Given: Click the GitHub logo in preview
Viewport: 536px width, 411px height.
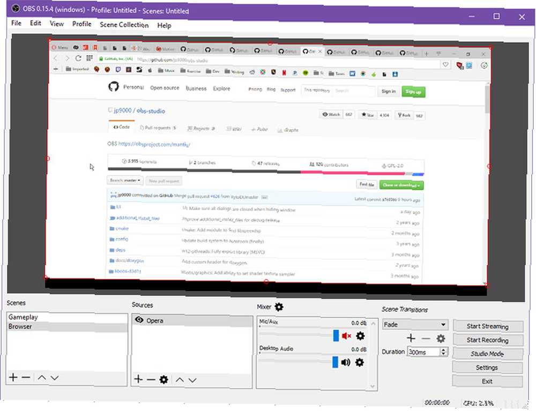Looking at the screenshot, I should [114, 86].
